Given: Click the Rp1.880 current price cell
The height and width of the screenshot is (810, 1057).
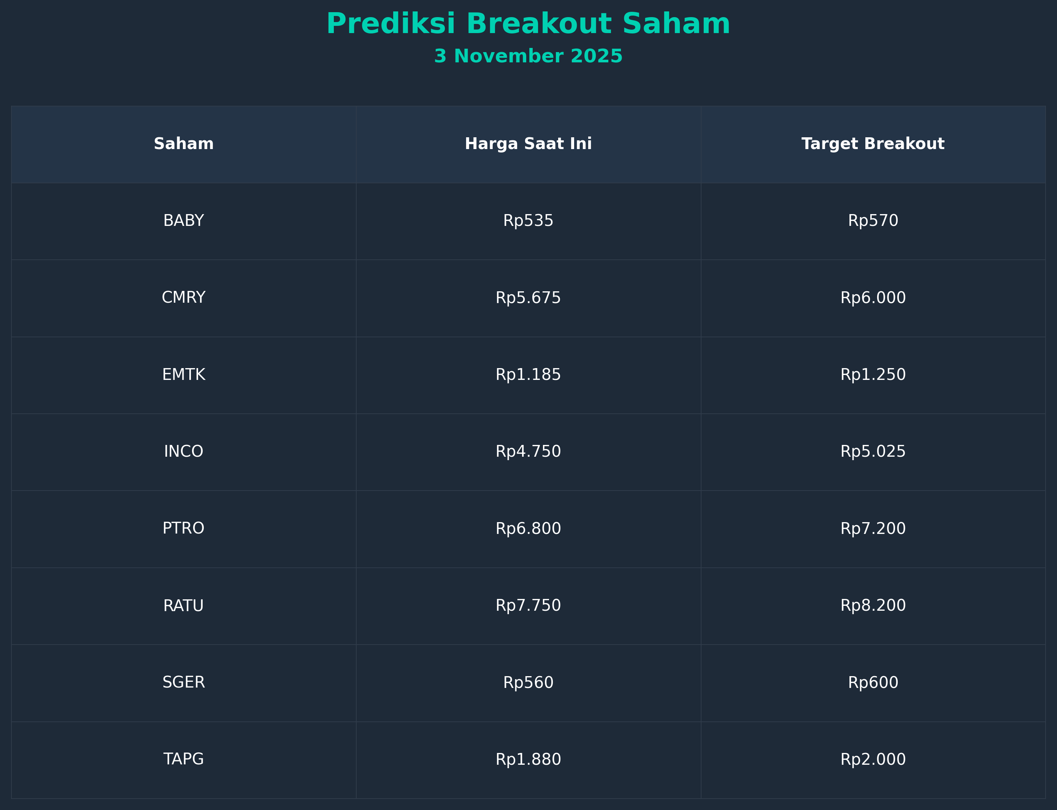Looking at the screenshot, I should point(528,759).
